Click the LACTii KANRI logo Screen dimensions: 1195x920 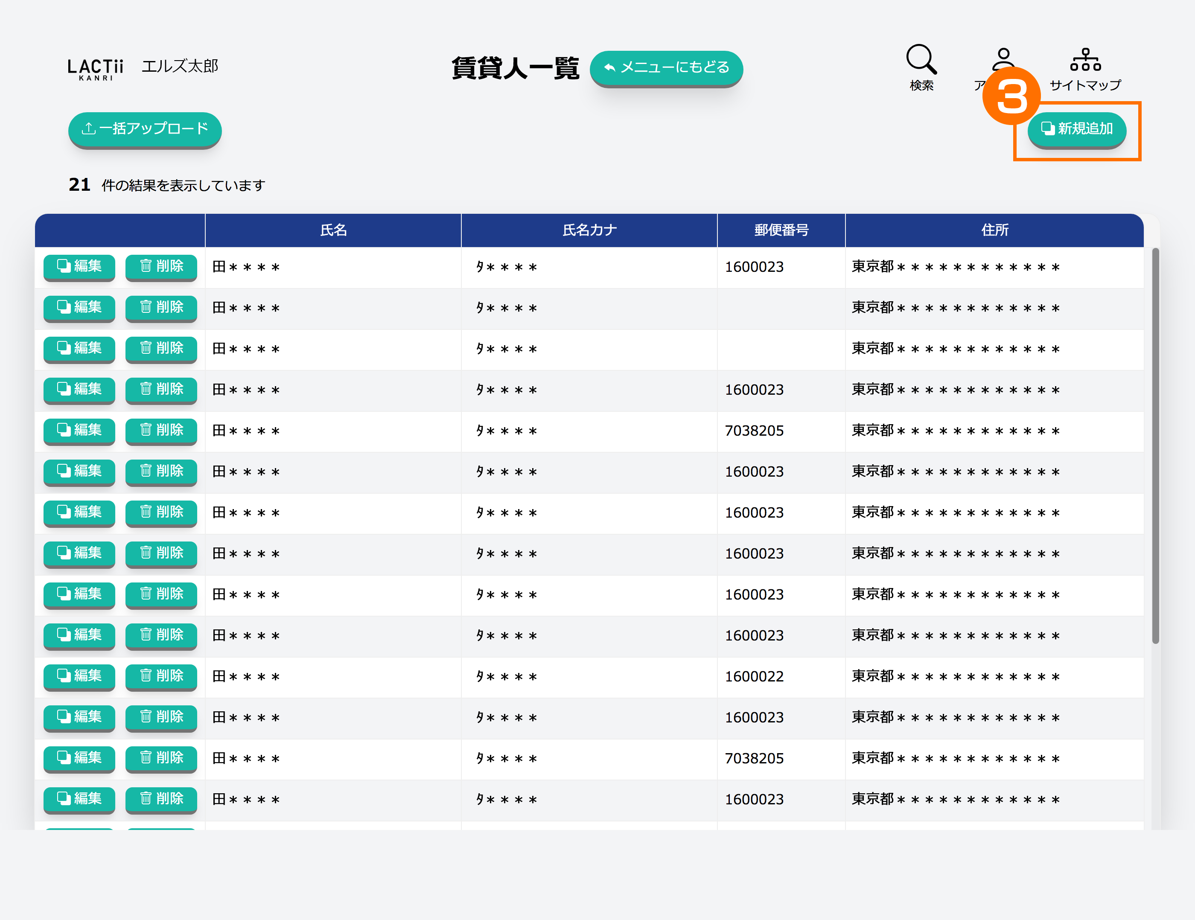96,69
